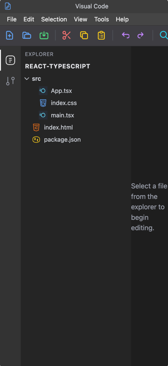The width and height of the screenshot is (168, 366).
Task: Open the index.html file
Action: 58,128
